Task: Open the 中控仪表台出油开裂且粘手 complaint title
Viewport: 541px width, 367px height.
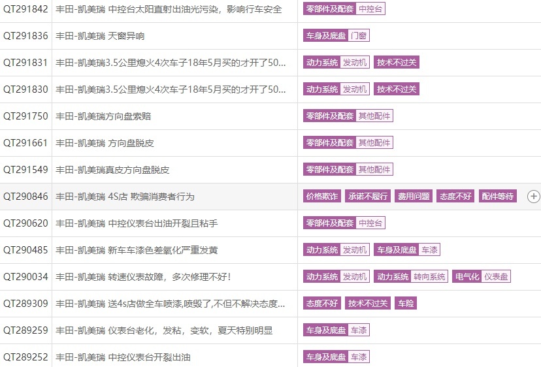Action: pos(137,223)
